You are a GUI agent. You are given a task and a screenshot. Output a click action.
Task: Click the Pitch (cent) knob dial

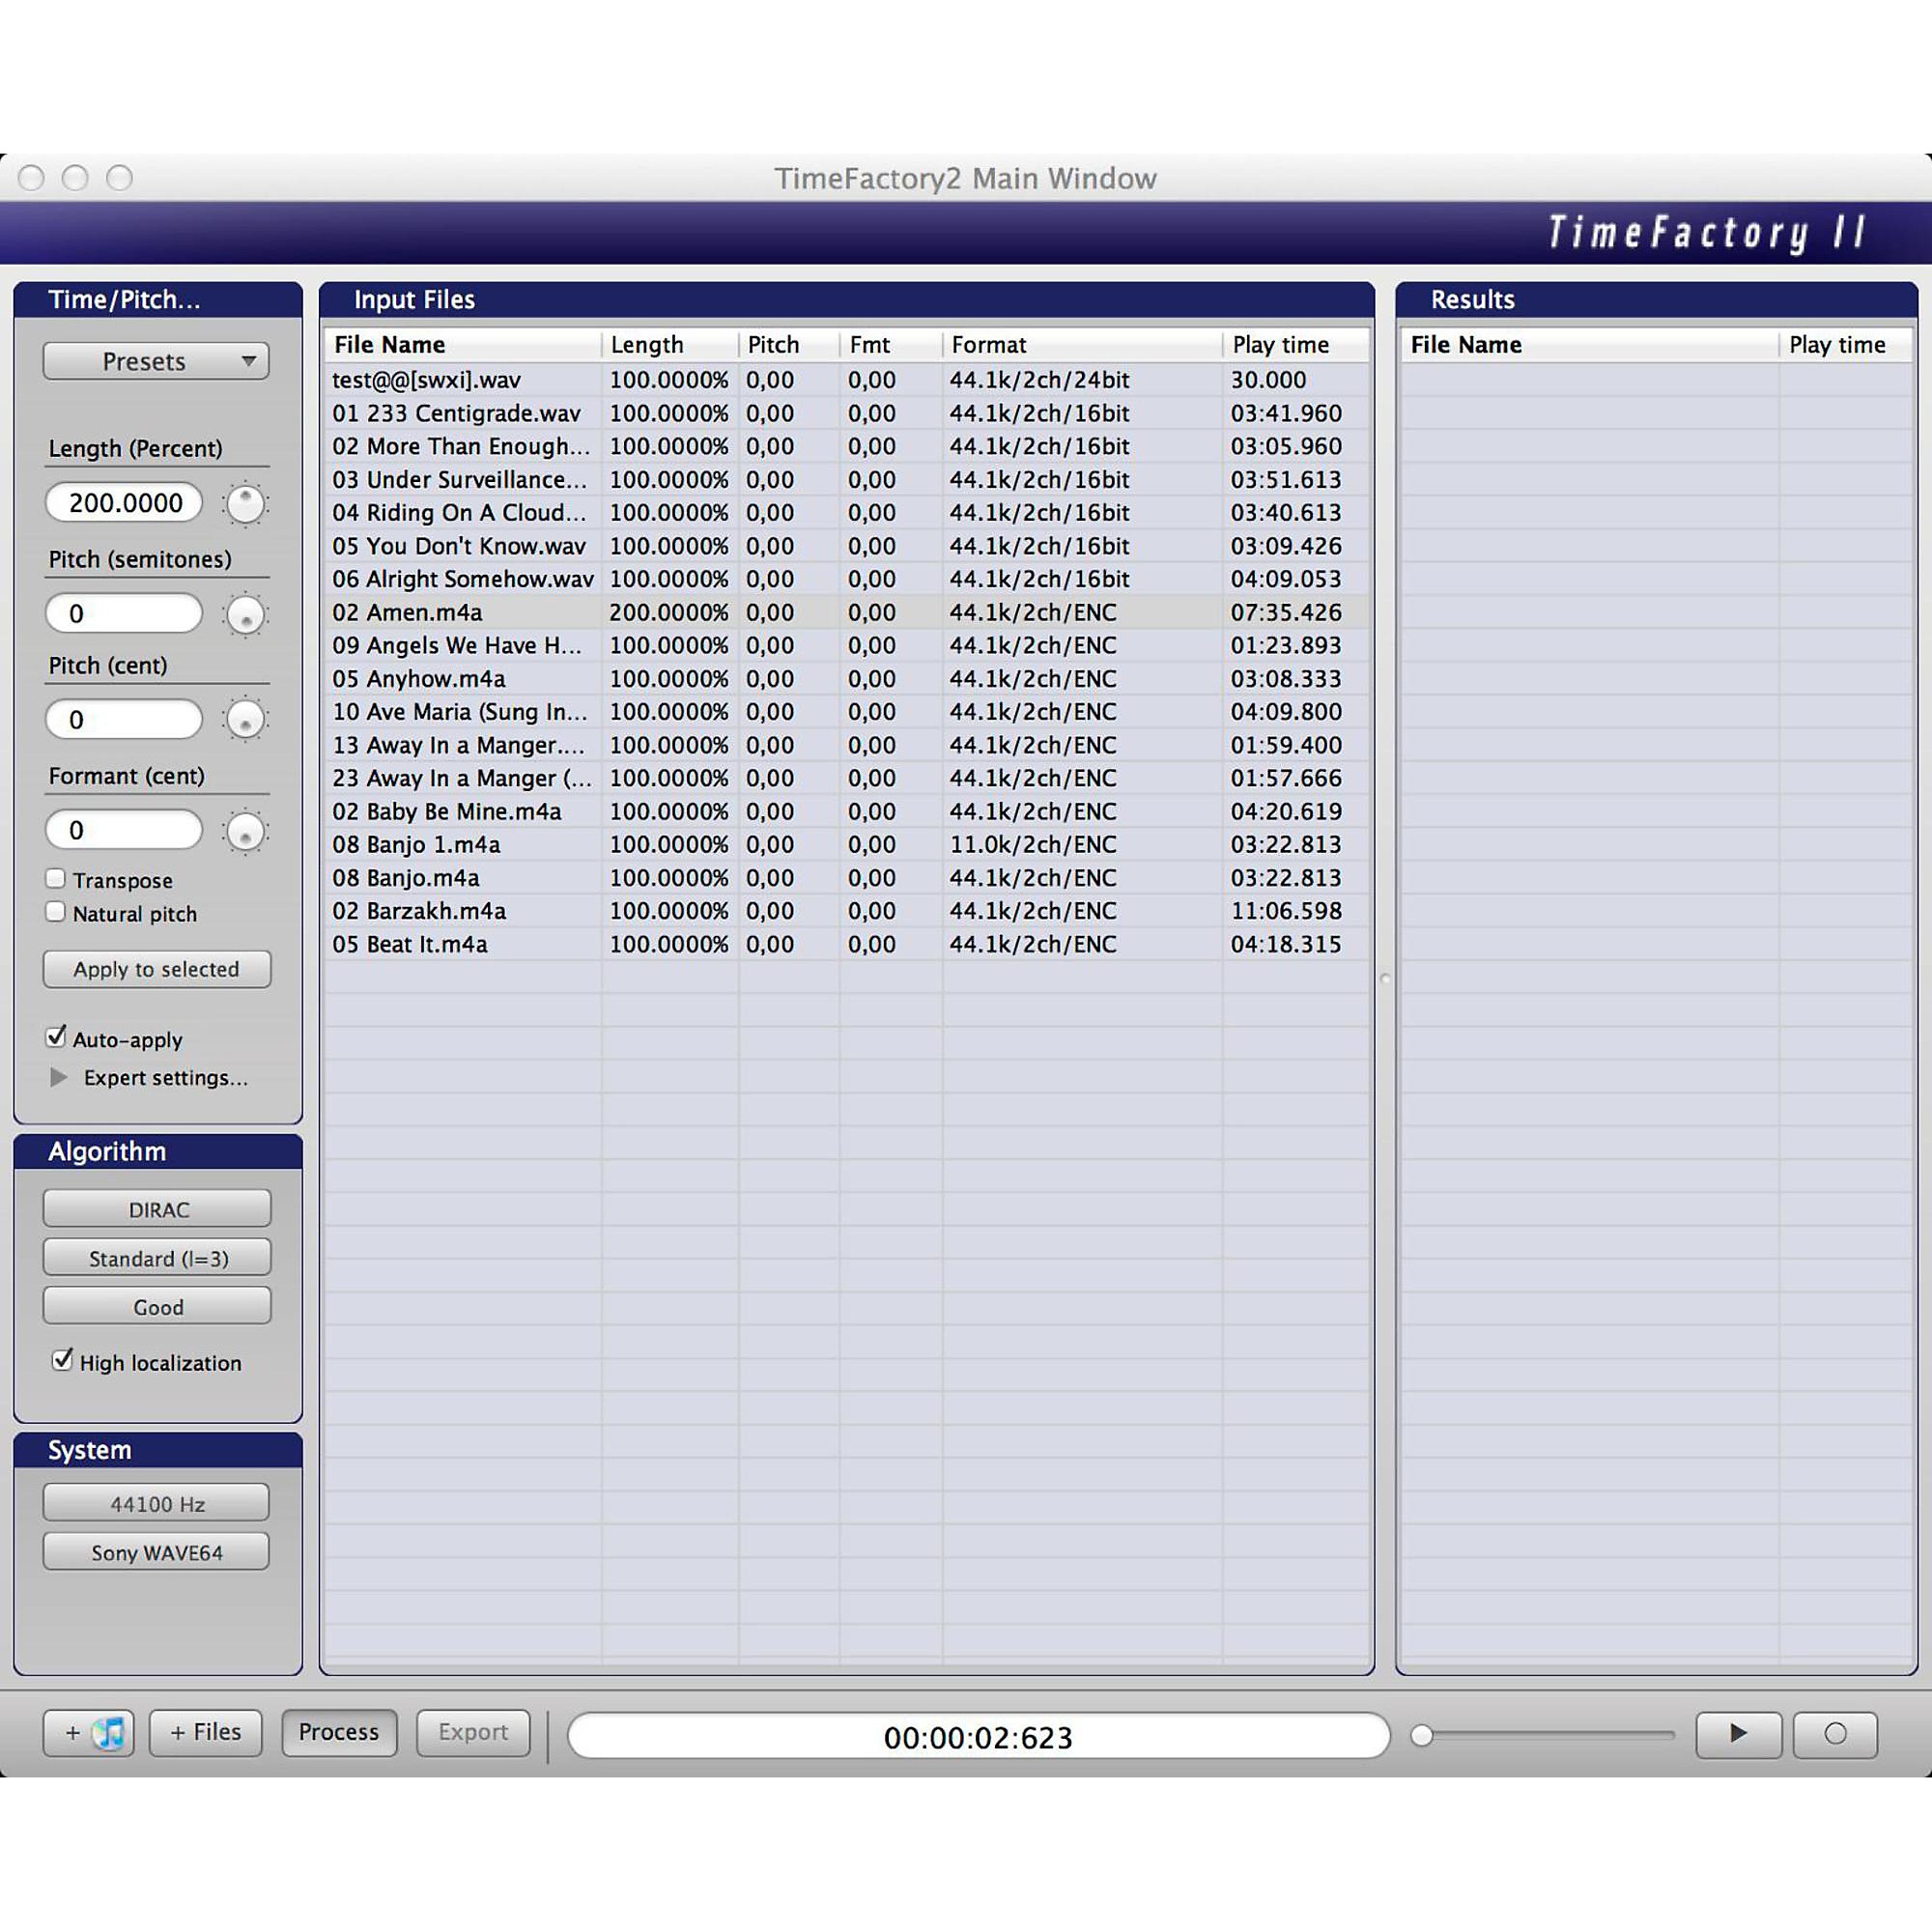coord(245,720)
